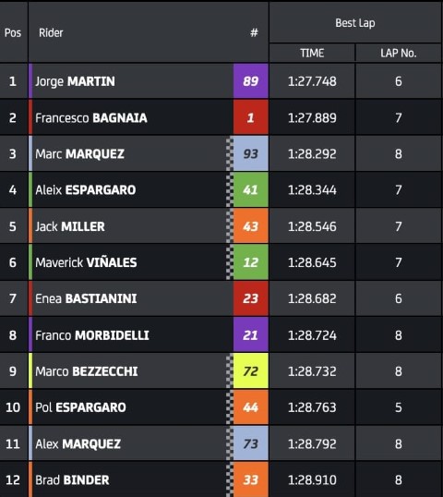Sort by the Rider column header
This screenshot has height=497, width=443.
point(51,32)
